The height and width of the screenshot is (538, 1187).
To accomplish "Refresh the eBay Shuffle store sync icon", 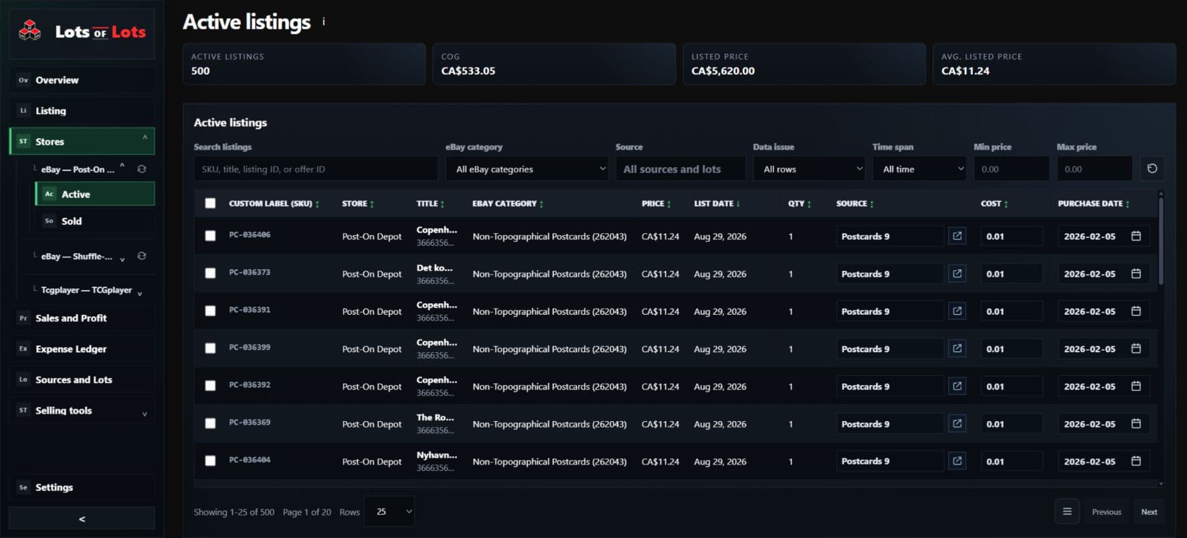I will point(142,256).
